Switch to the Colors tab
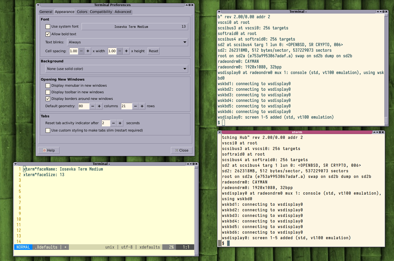The width and height of the screenshot is (394, 261). (82, 12)
